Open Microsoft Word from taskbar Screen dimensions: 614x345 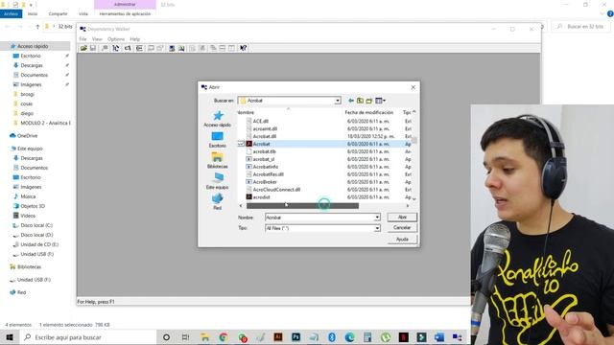point(439,337)
